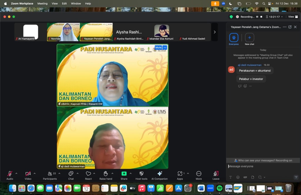
Task: Turn on camera with Video button
Action: (28, 174)
